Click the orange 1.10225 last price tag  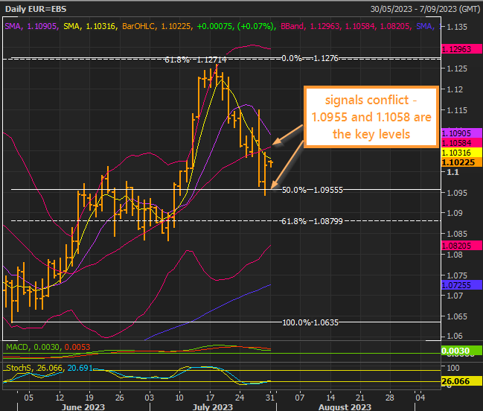[461, 162]
